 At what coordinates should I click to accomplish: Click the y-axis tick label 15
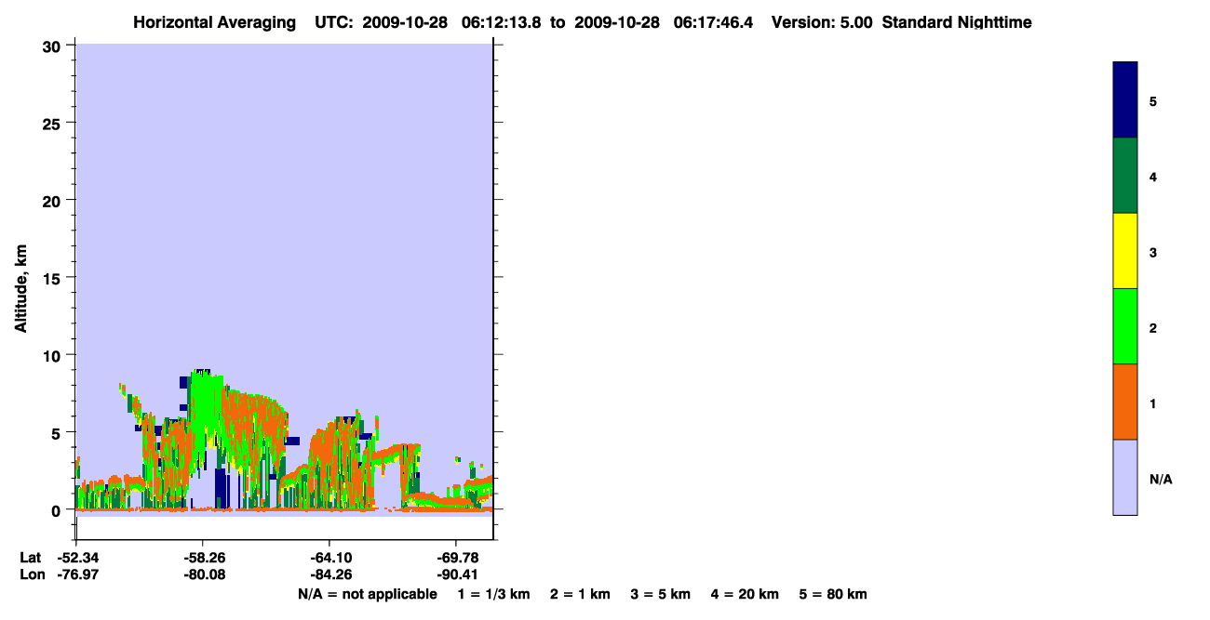pyautogui.click(x=54, y=278)
